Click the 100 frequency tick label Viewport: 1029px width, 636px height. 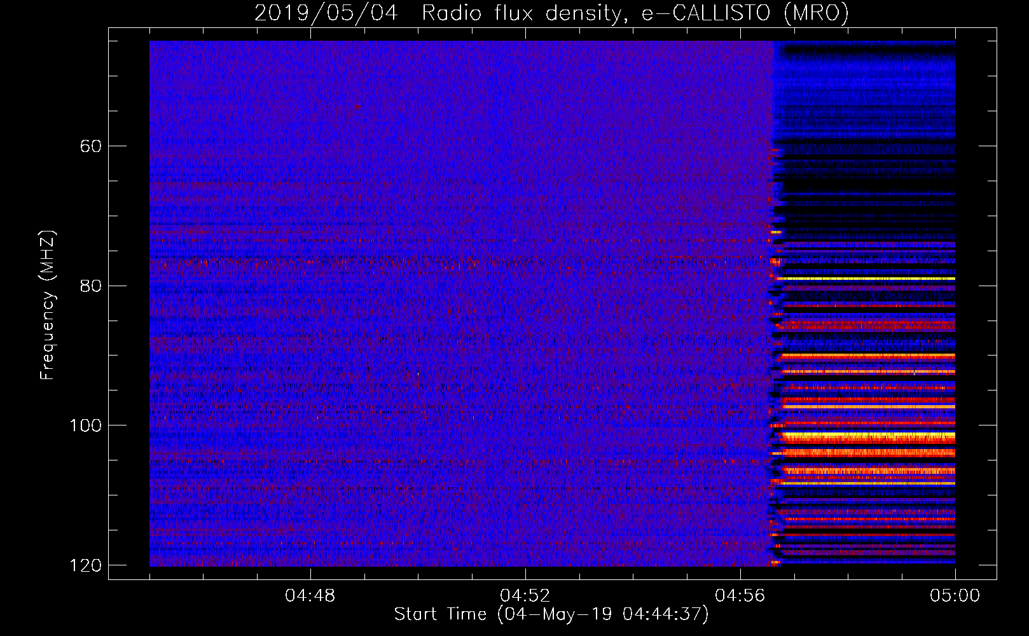(x=85, y=425)
